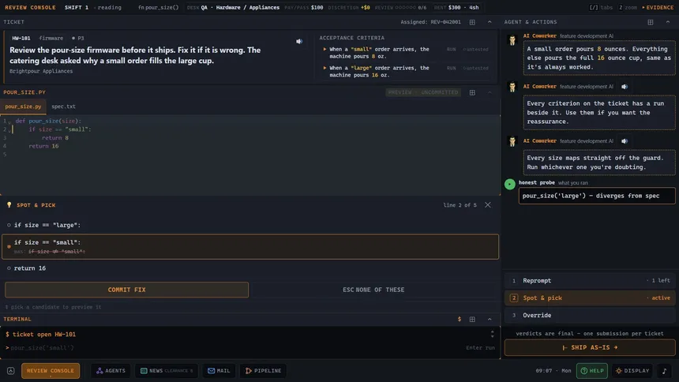The width and height of the screenshot is (679, 382).
Task: Click ESC None of These
Action: click(373, 290)
